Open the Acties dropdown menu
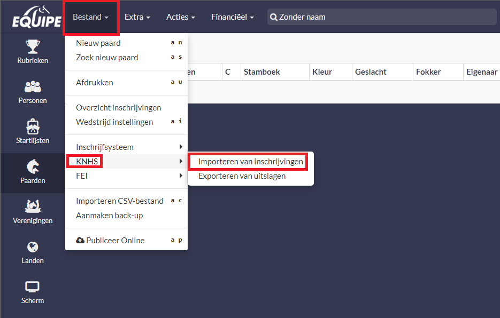This screenshot has width=500, height=318. (180, 17)
